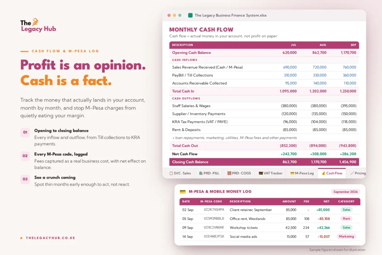Select the 01 step number badge
This screenshot has width=382, height=255.
25,133
